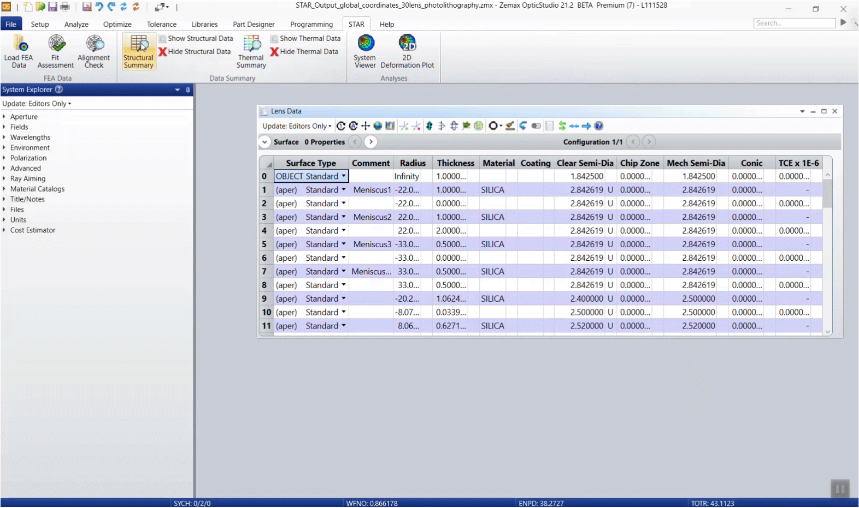
Task: Click the New file icon in quick toolbar
Action: click(x=28, y=7)
